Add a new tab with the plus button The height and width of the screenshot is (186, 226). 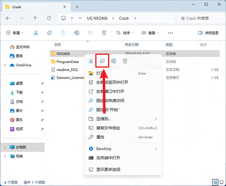[77, 7]
